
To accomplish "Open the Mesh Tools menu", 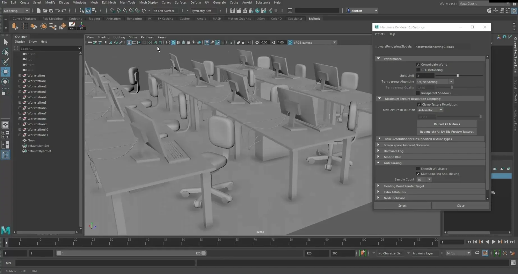I will 127,3.
